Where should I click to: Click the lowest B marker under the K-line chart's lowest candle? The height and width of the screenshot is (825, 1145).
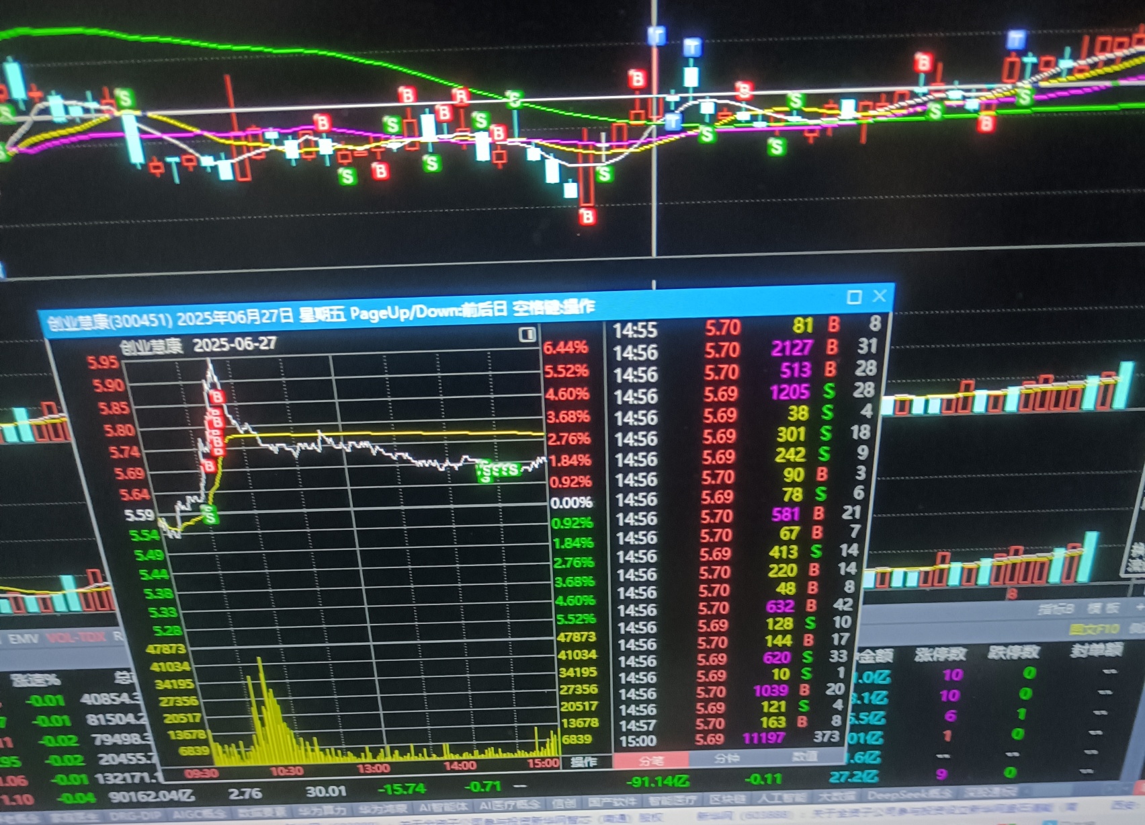coord(588,217)
